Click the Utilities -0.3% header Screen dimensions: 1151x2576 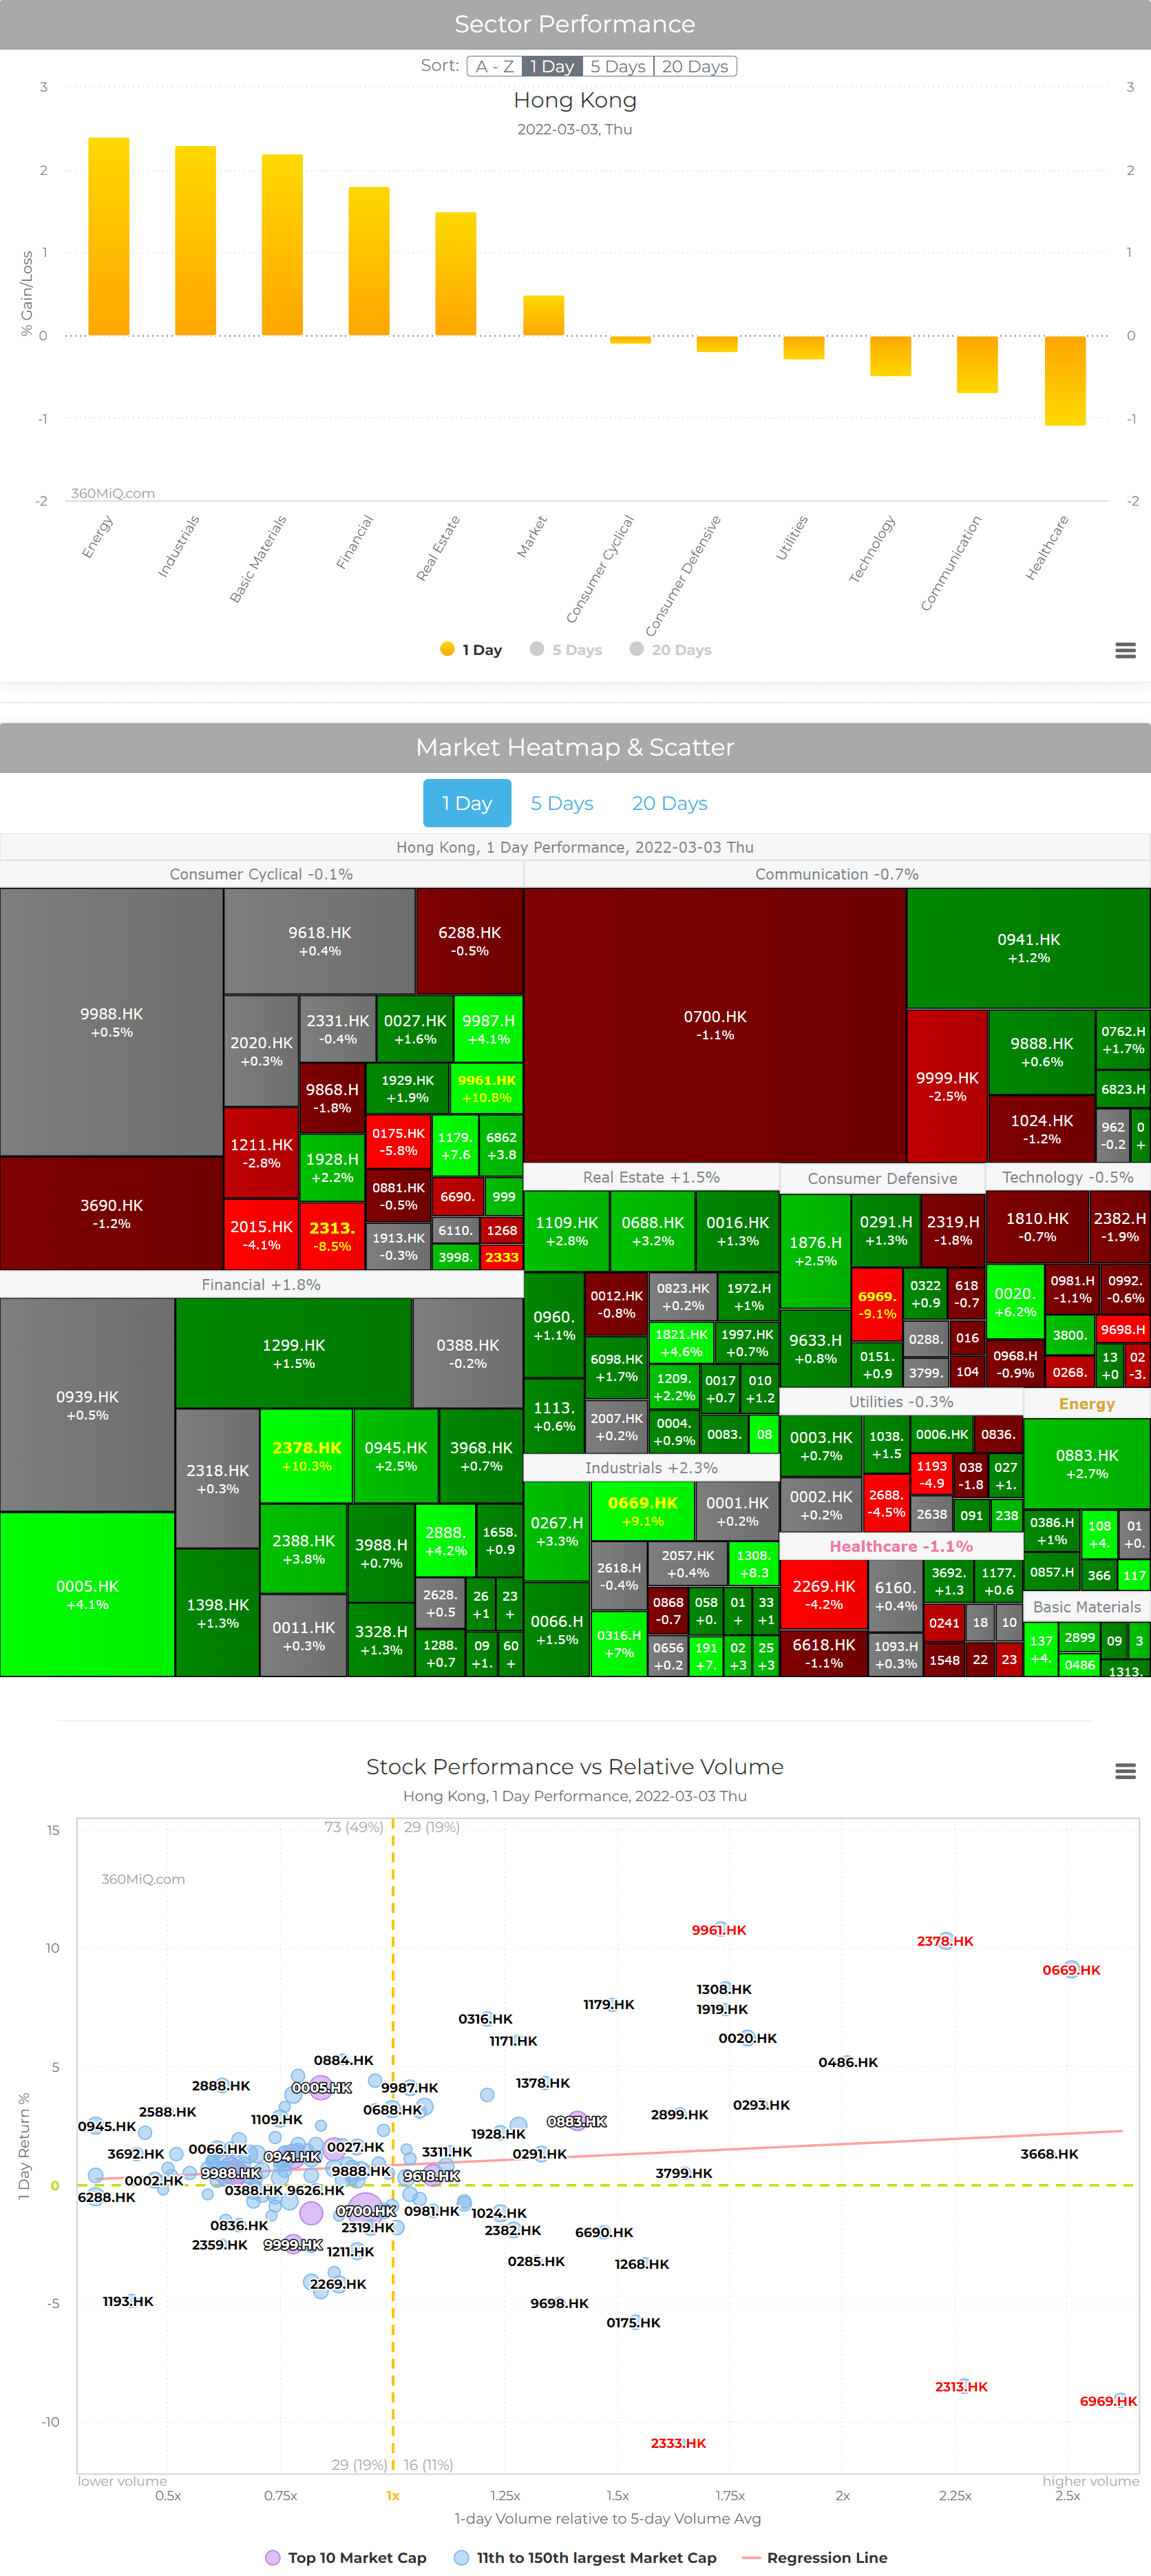pyautogui.click(x=901, y=1402)
